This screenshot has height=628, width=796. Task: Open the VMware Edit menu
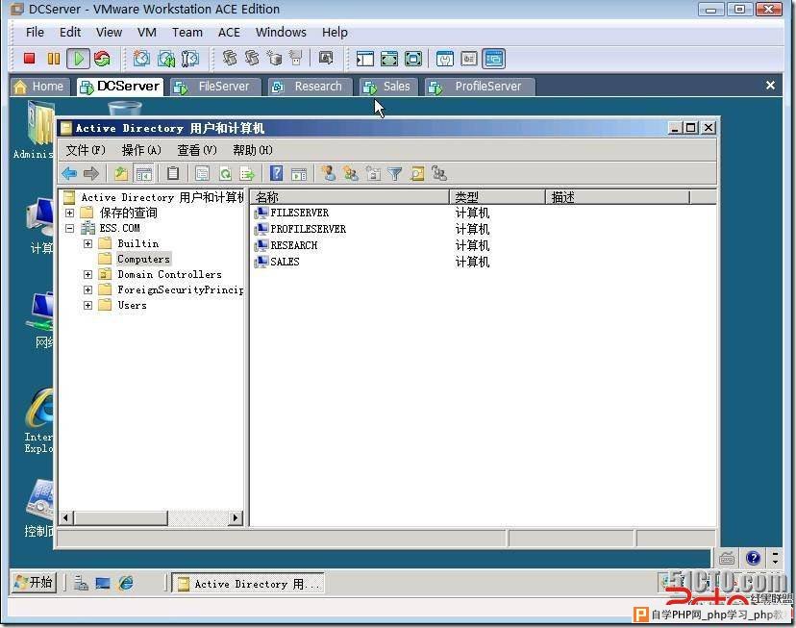(70, 33)
